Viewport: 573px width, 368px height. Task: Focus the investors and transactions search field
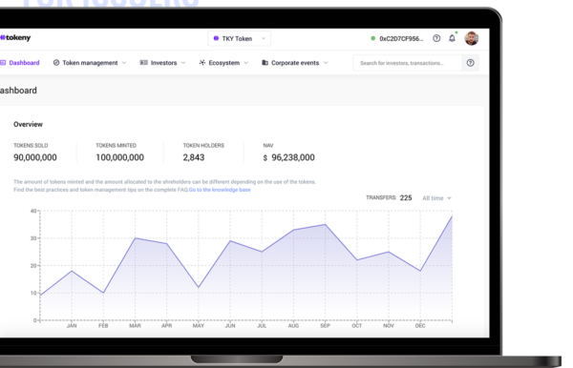coord(408,63)
